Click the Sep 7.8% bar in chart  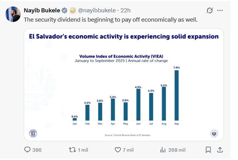[x=176, y=95]
